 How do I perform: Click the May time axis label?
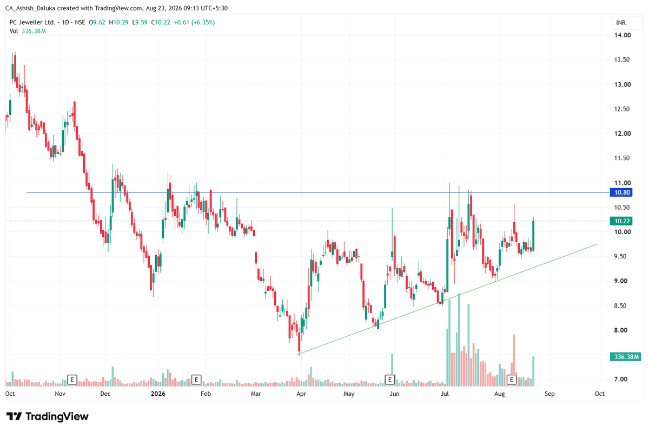coord(349,394)
